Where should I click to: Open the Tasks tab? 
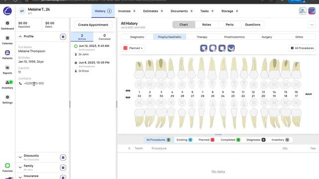coord(207,11)
